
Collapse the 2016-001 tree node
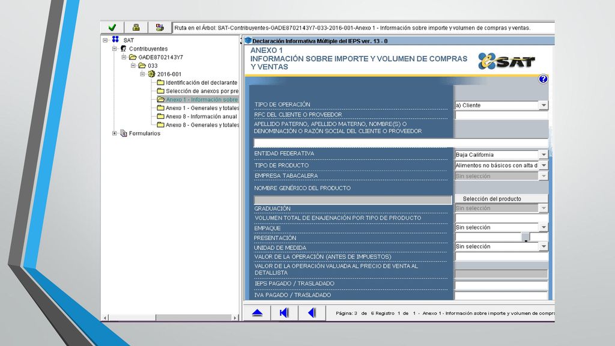coord(143,74)
